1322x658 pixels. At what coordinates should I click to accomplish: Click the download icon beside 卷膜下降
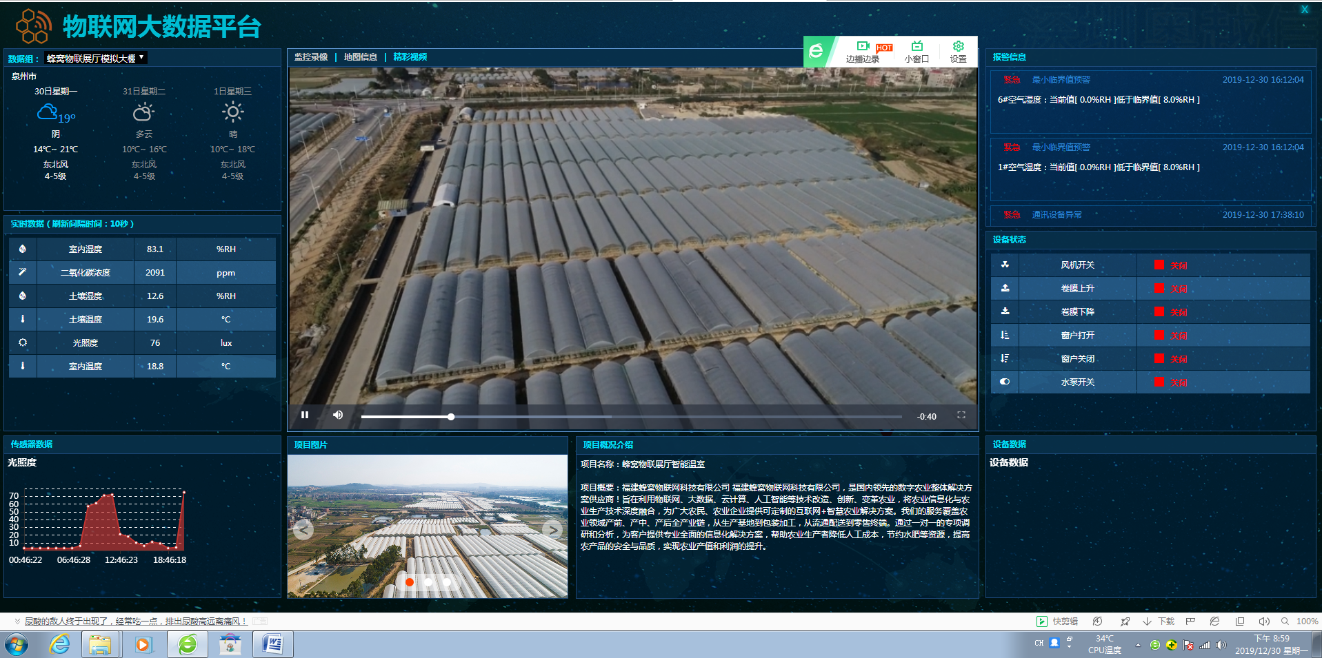click(x=1005, y=311)
